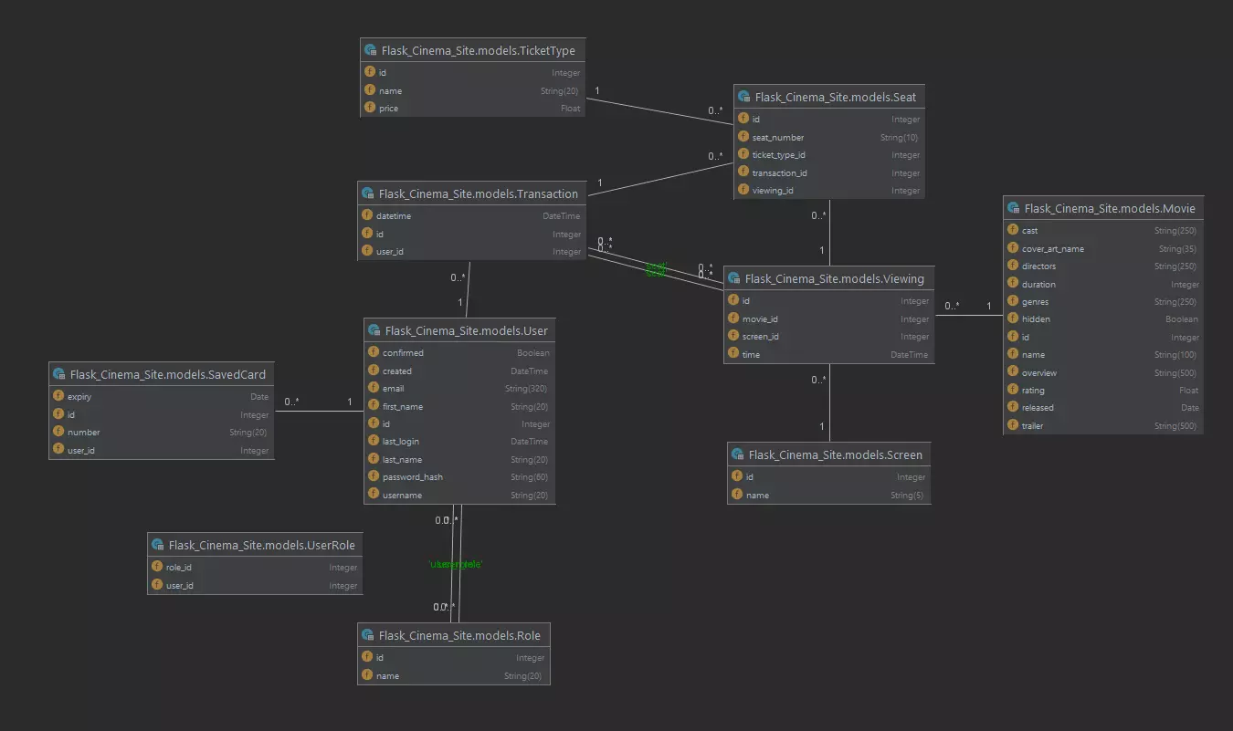Click the confirmed field in User

(459, 352)
